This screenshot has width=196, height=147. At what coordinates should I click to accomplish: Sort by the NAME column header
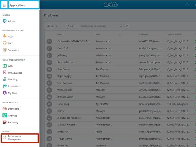coord(60,34)
